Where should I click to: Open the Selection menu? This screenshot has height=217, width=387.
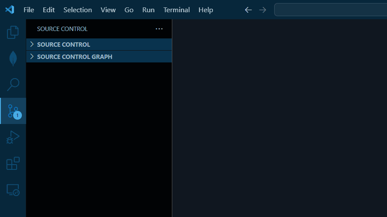click(x=77, y=10)
